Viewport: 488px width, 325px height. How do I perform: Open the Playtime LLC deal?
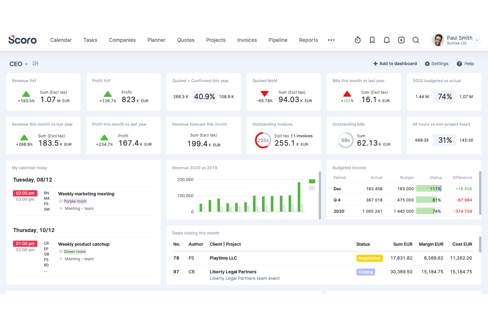223,258
